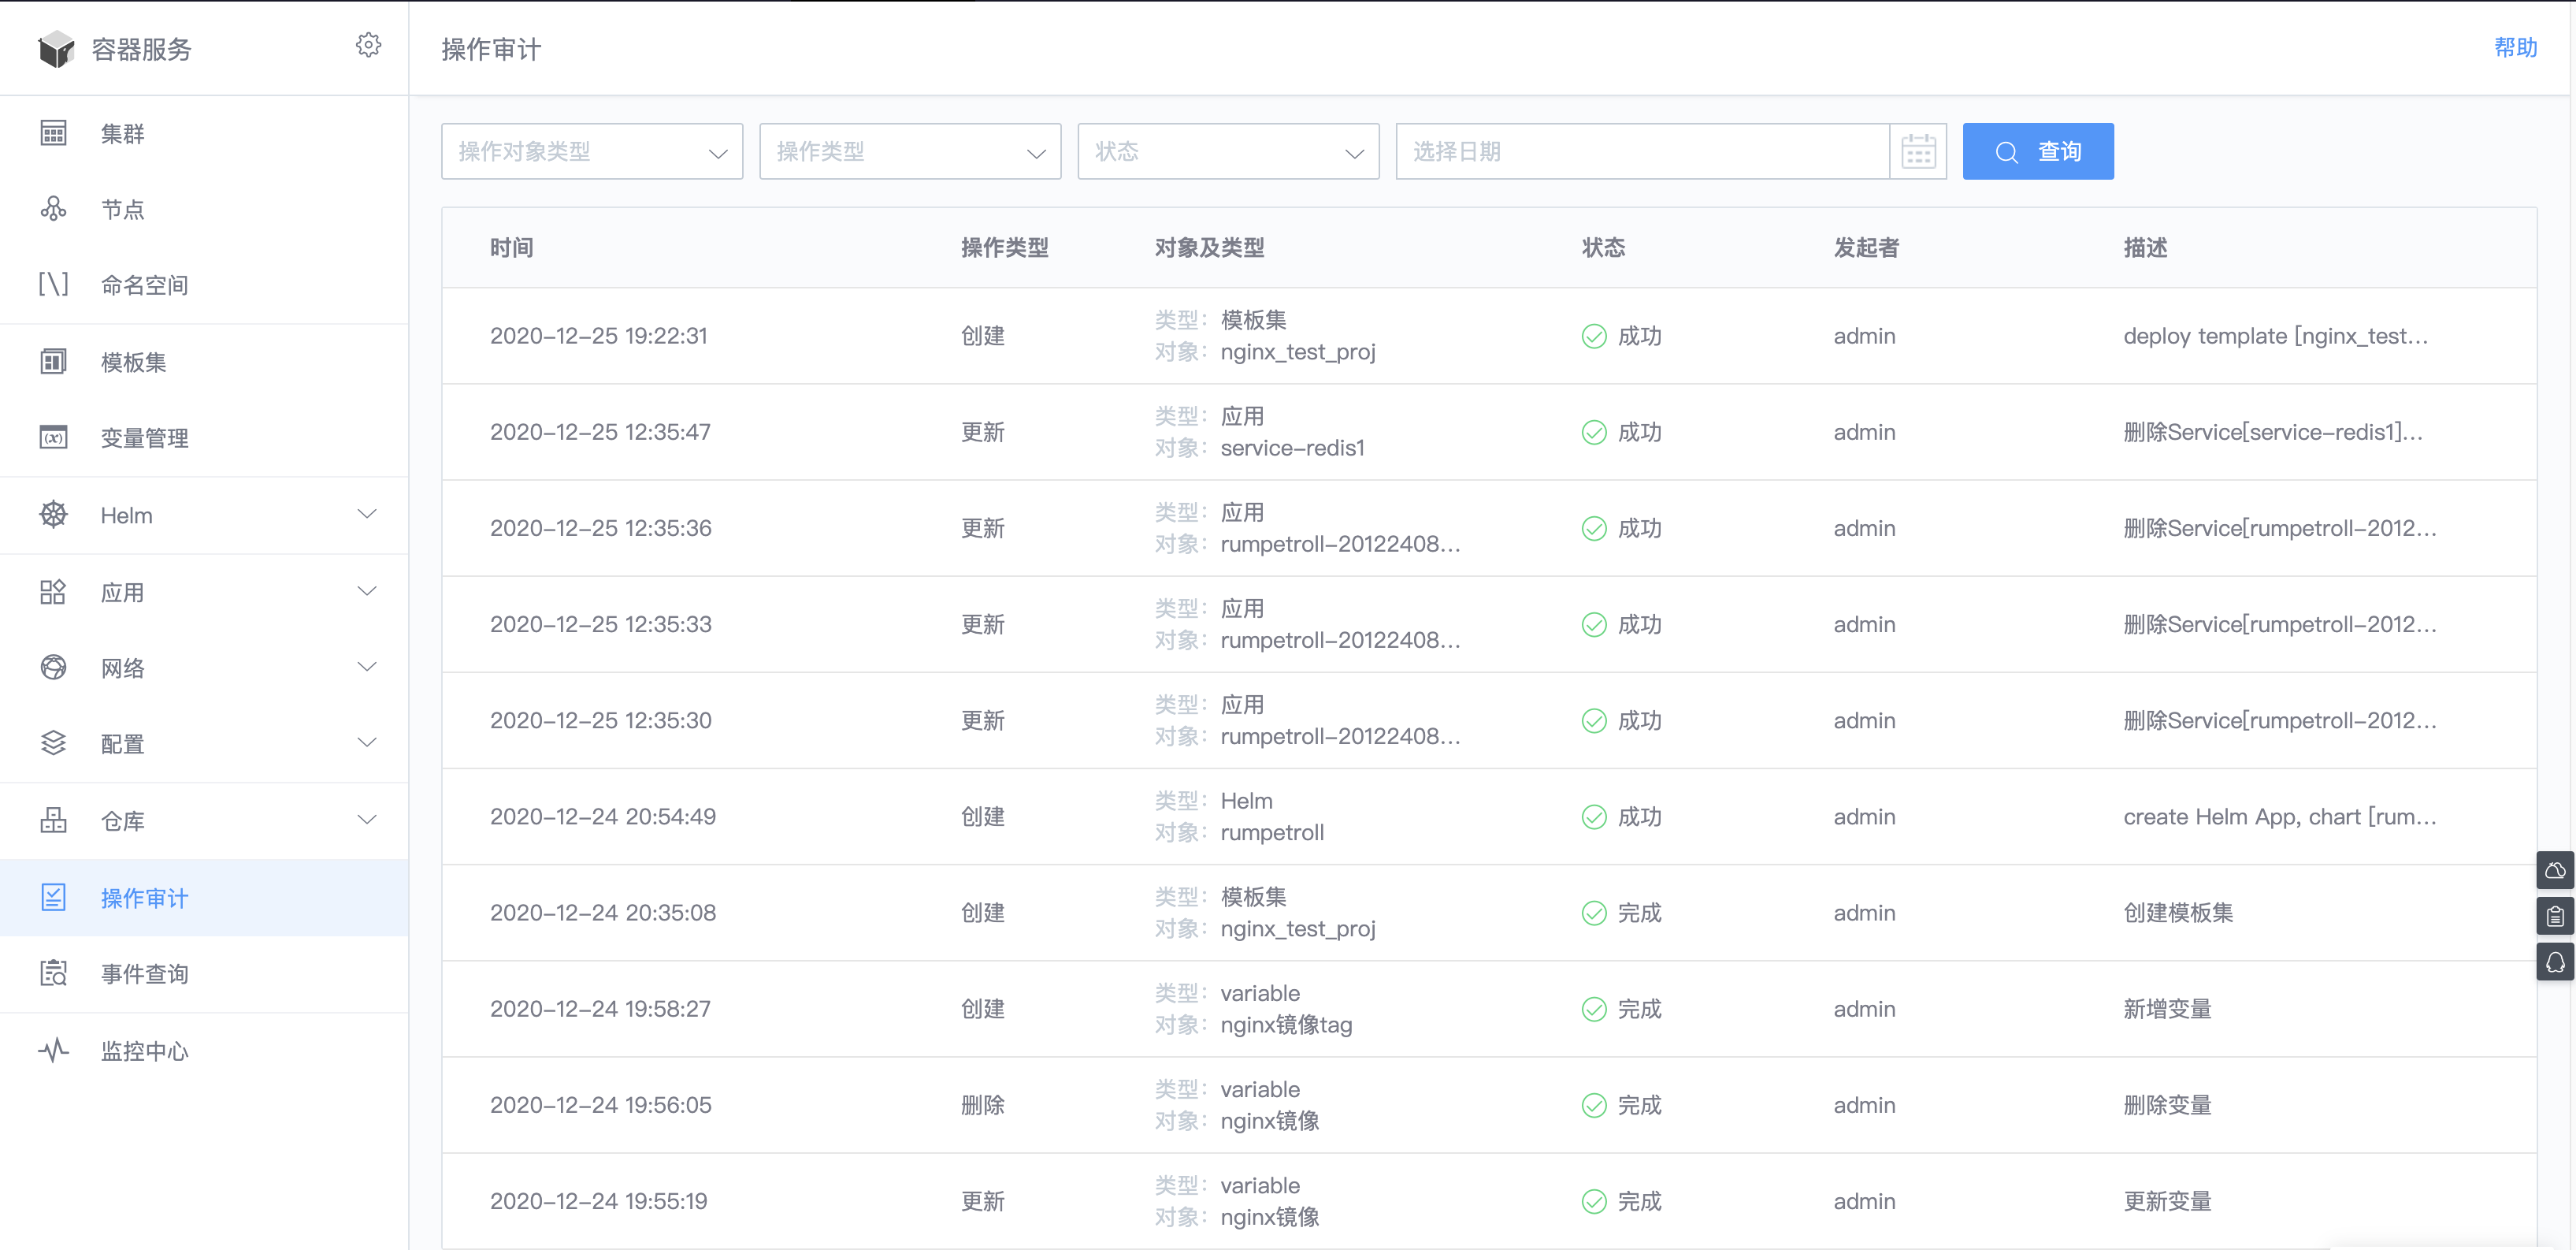Expand the 仓库 submenu chevron

(367, 820)
